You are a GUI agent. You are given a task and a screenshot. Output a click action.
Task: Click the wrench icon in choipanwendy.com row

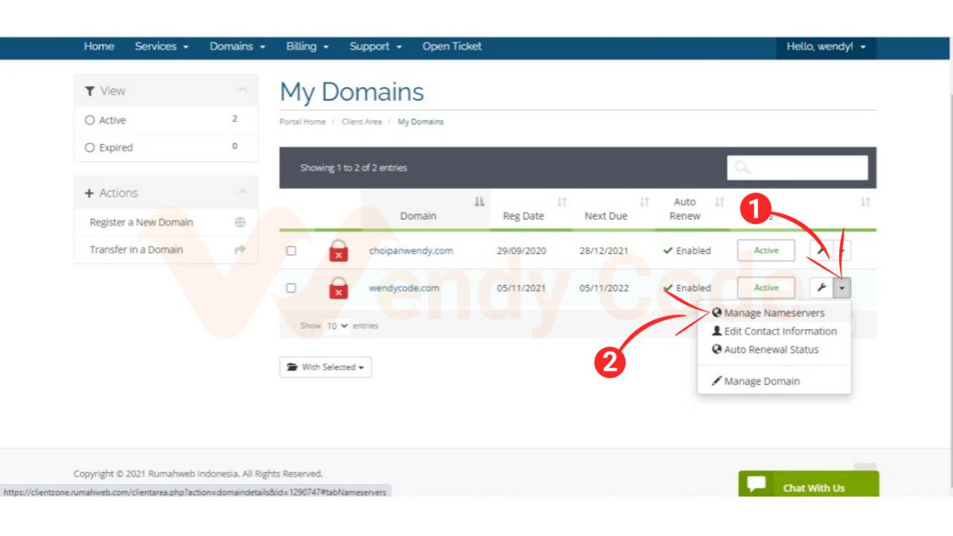821,250
